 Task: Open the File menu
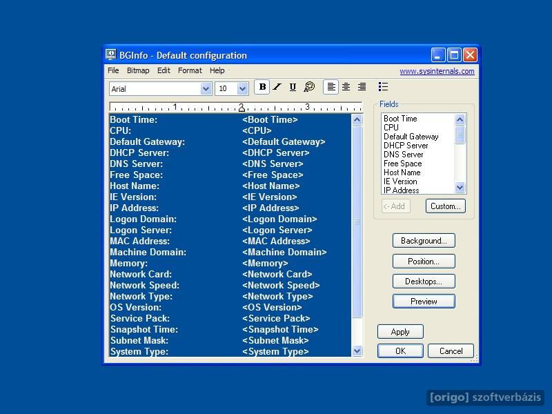pyautogui.click(x=113, y=70)
